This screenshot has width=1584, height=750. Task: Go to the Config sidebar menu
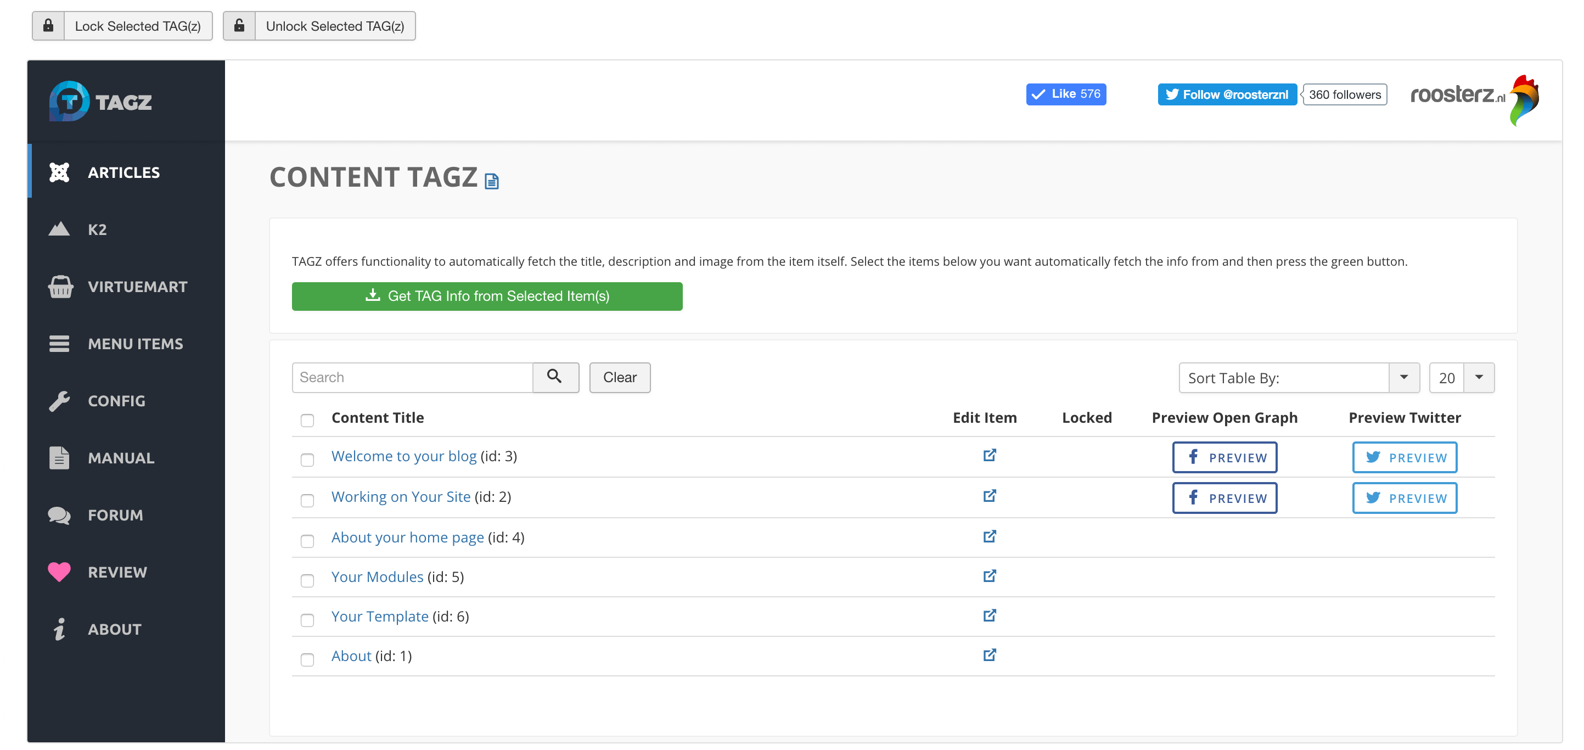click(x=116, y=401)
